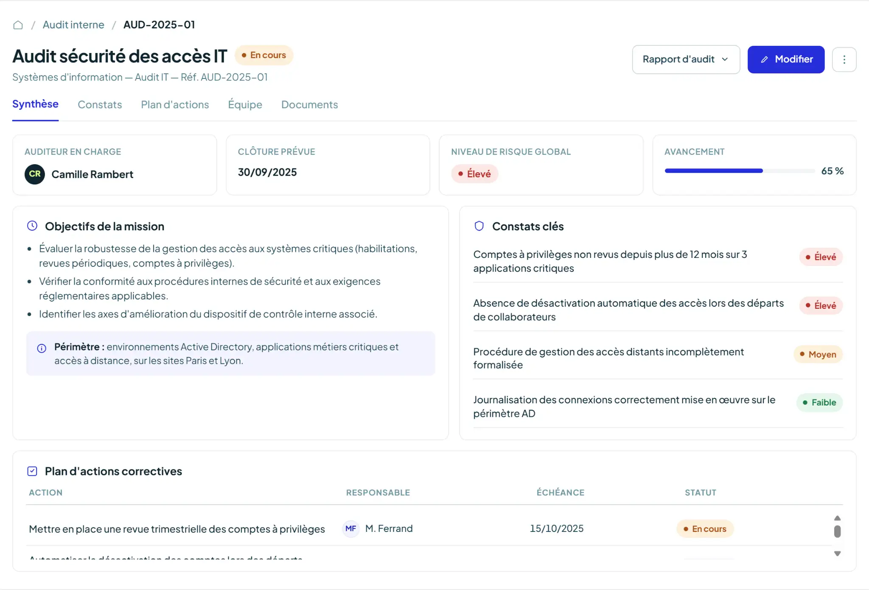Click the closing date 30/09/2025
Viewport: 869px width, 590px height.
coord(267,172)
